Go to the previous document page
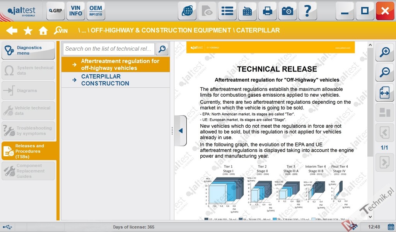 pos(385,133)
